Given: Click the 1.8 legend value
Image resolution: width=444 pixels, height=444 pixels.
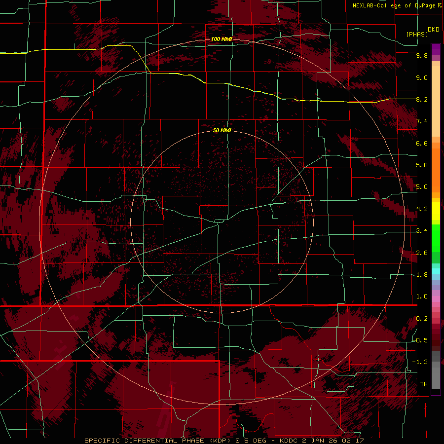Looking at the screenshot, I should coord(422,275).
